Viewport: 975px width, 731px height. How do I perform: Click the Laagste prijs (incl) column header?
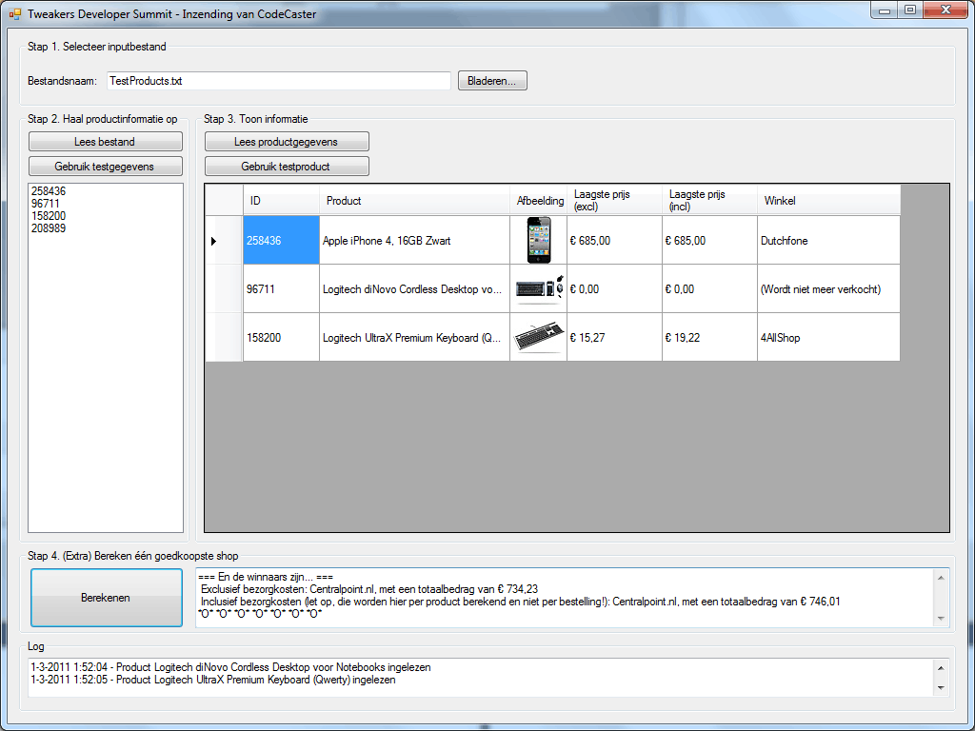tap(709, 200)
